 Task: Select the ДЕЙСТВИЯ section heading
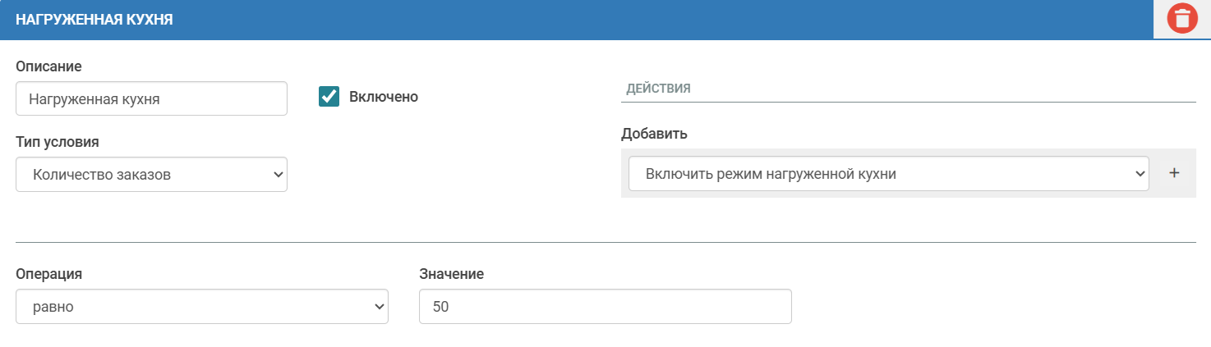(658, 88)
